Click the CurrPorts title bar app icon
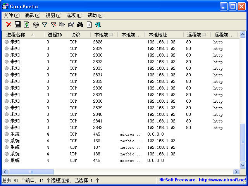Screen dimensions: 248x186 (5, 6)
